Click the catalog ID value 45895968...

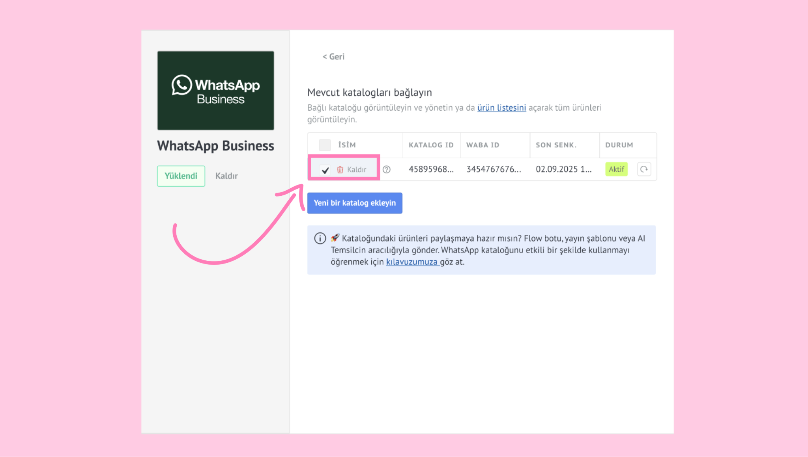[x=431, y=169]
